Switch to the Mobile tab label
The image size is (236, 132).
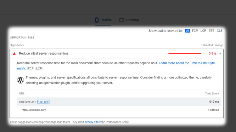point(106,20)
